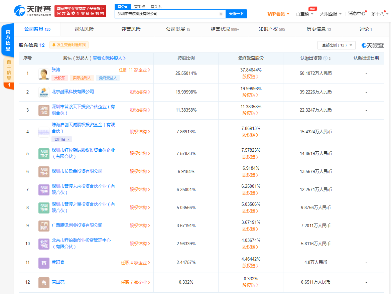Open the 全部比例 (12) filter dropdown
391x294 pixels.
pyautogui.click(x=336, y=45)
